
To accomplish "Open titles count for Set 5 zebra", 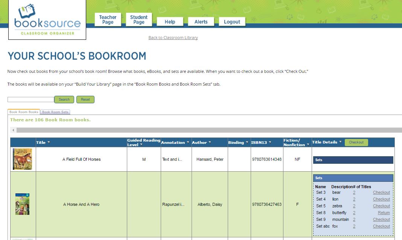I will pyautogui.click(x=354, y=206).
